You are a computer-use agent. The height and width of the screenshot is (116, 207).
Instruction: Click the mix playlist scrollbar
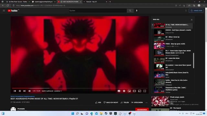[x=193, y=61]
